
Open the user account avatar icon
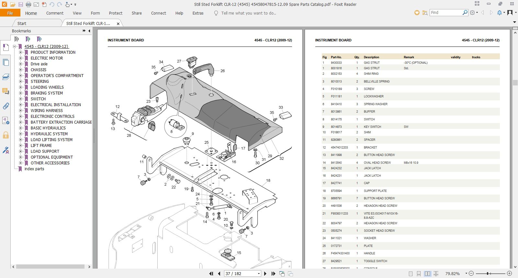point(510,13)
